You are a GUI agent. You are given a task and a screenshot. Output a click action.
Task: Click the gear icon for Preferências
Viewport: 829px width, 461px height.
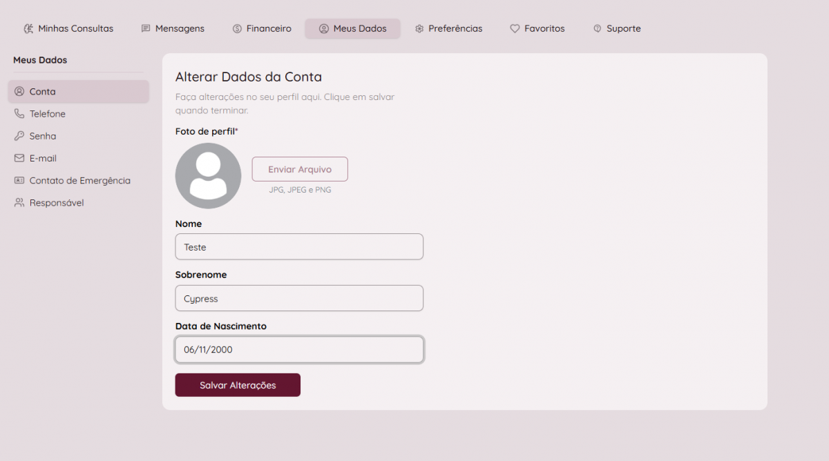tap(419, 29)
